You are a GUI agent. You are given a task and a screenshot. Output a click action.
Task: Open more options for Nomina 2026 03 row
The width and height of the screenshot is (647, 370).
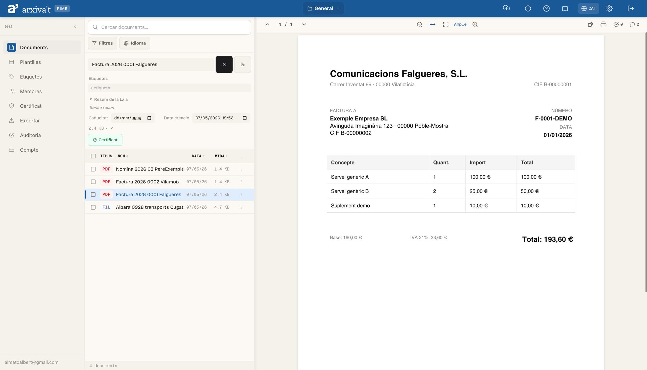241,169
